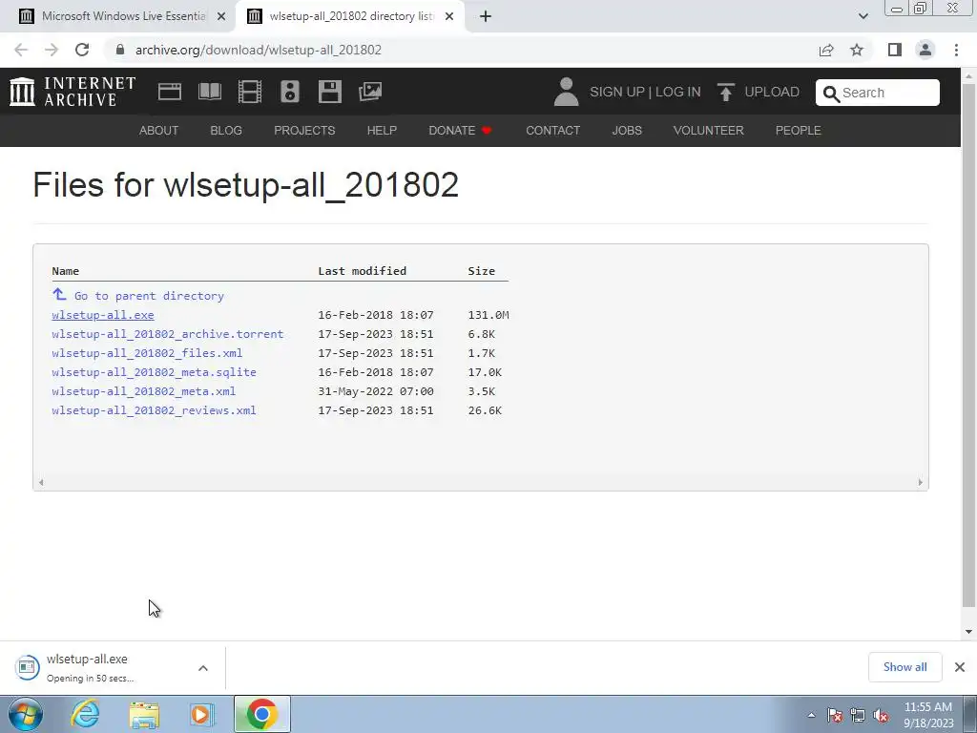The width and height of the screenshot is (977, 733).
Task: Open the PEOPLE menu item
Action: click(x=799, y=130)
